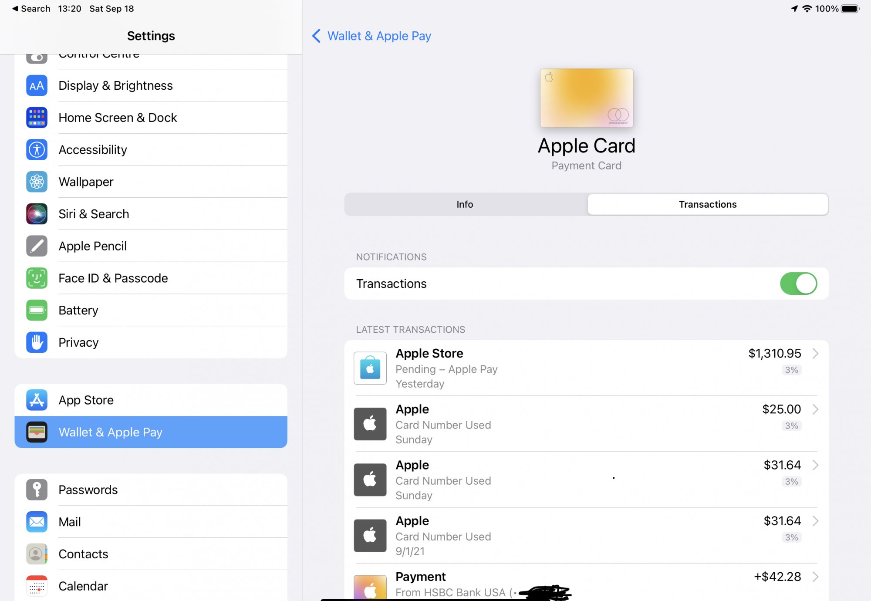Open Display & Brightness settings icon

click(37, 86)
